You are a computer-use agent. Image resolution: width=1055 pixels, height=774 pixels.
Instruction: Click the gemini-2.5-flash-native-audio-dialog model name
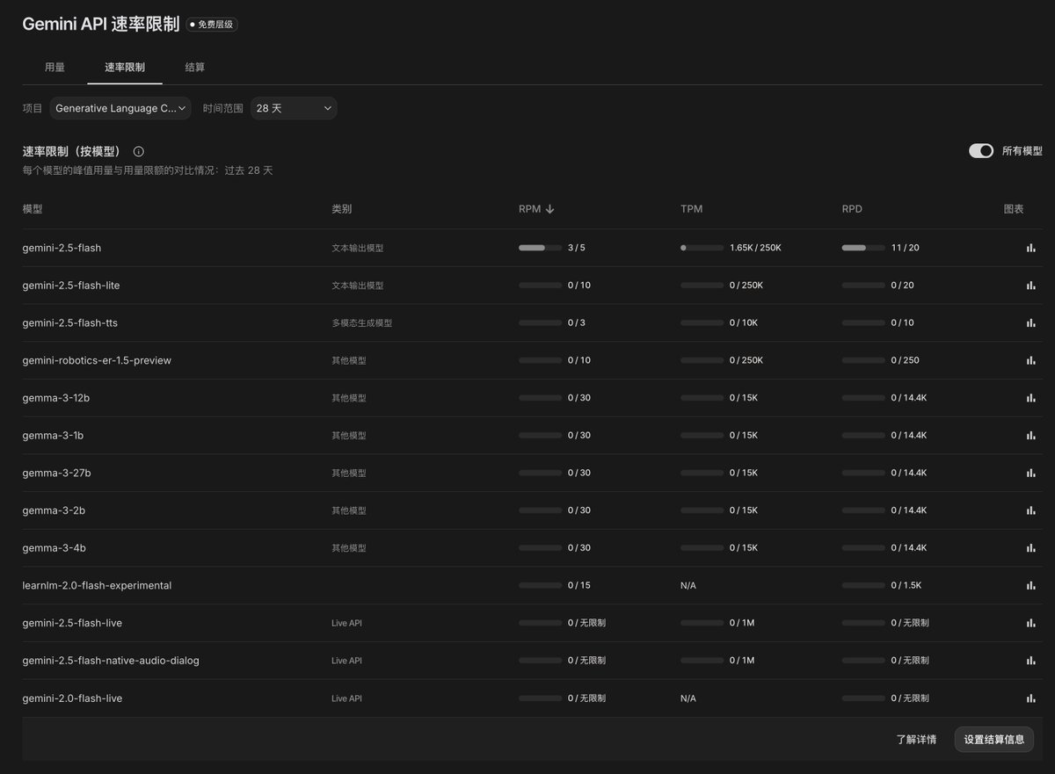coord(111,660)
